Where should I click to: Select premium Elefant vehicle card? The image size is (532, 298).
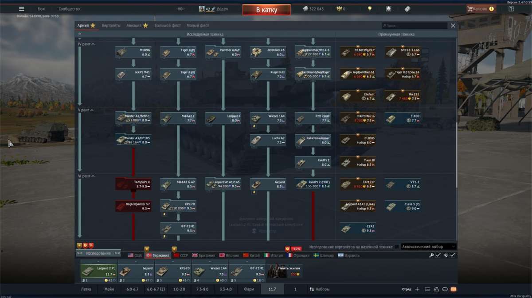tap(358, 96)
